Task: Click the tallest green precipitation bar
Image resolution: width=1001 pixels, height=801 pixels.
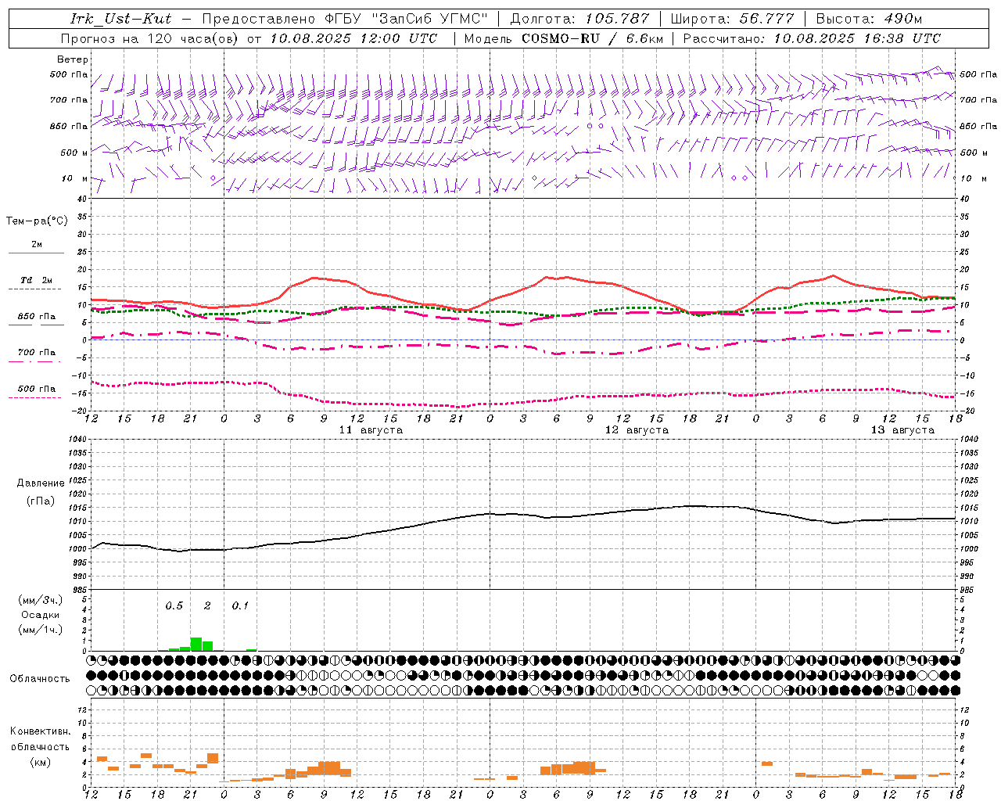Action: 196,644
